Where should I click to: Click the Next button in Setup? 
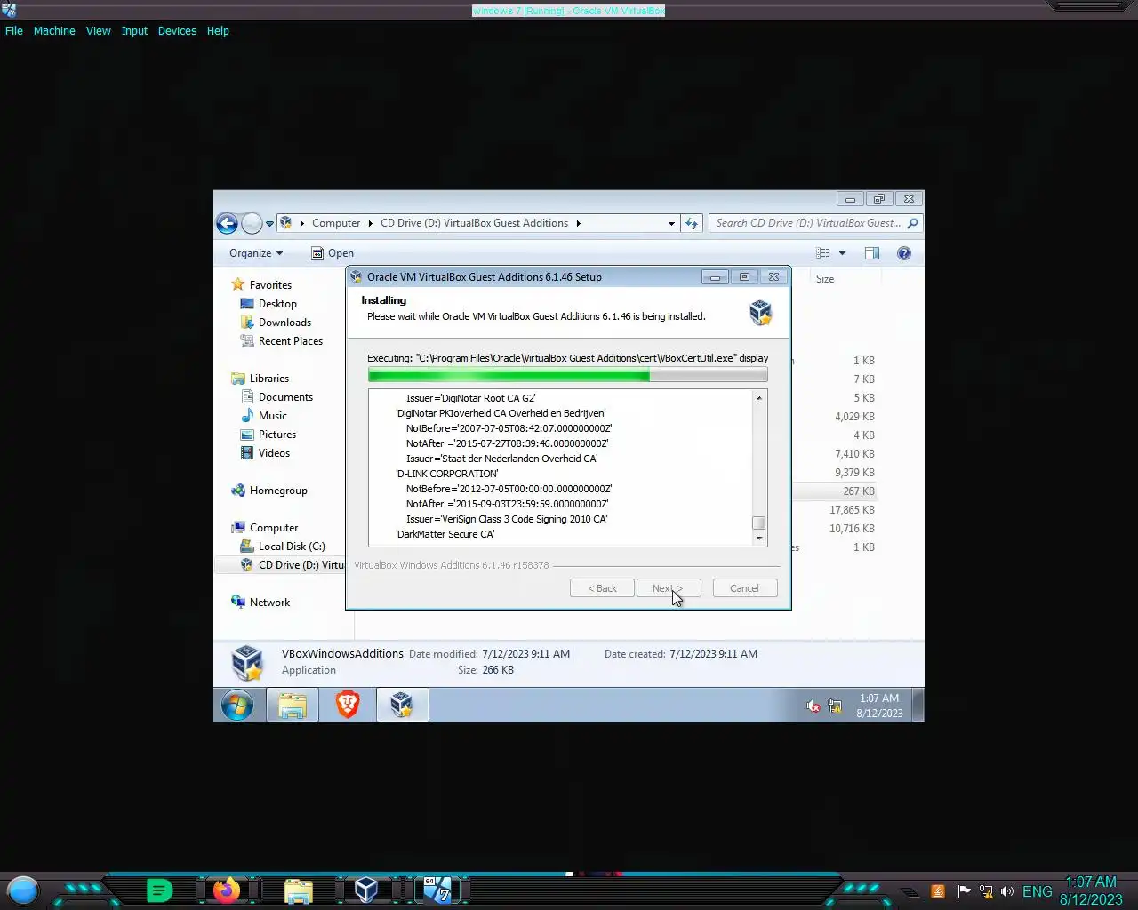(669, 588)
